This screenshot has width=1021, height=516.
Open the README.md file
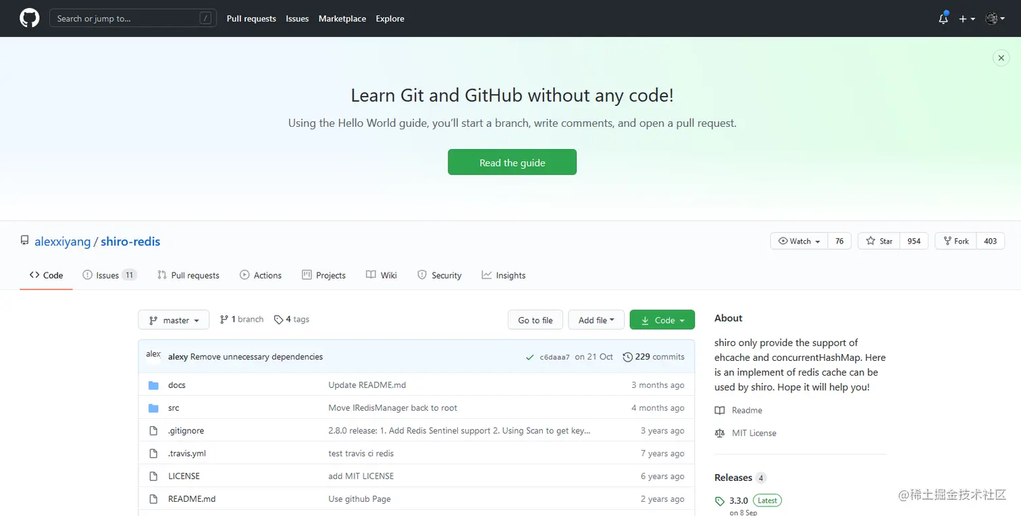coord(192,499)
